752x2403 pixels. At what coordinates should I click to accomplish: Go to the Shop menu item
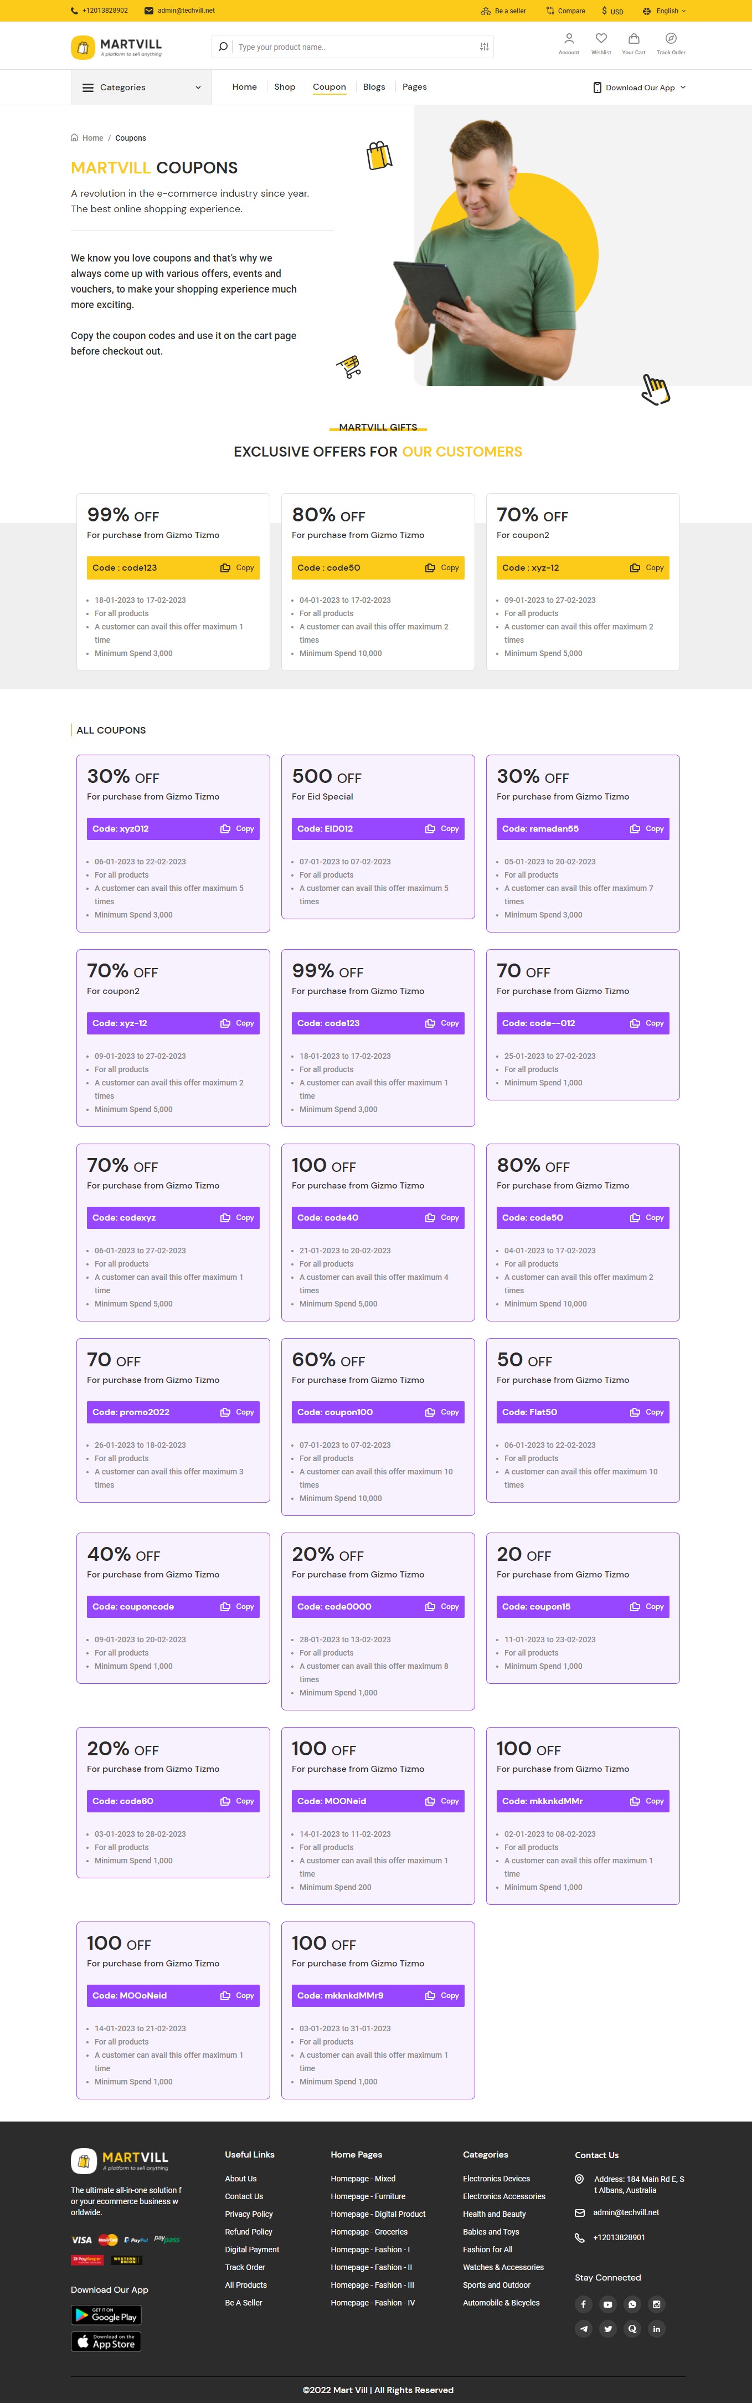(285, 87)
